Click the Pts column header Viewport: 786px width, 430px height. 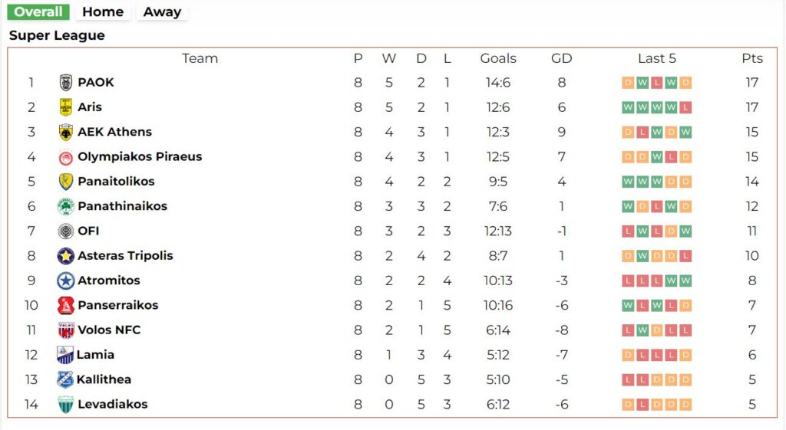coord(752,58)
